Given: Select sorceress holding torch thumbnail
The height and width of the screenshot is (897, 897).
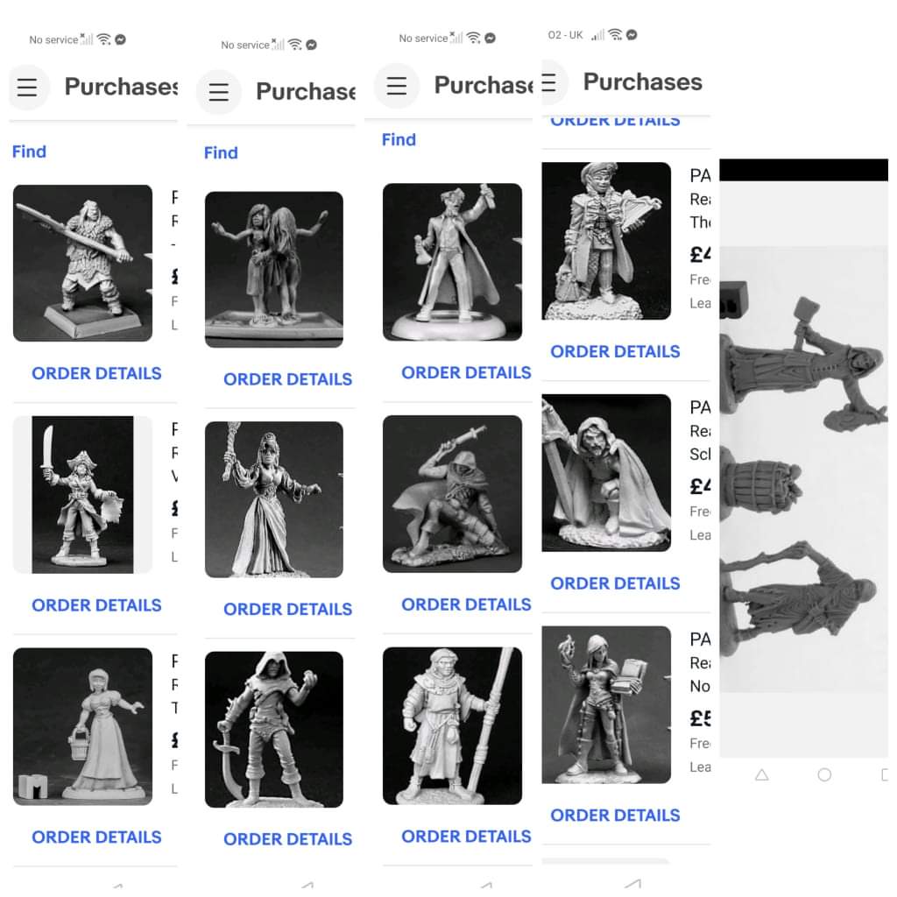Looking at the screenshot, I should pos(274,499).
